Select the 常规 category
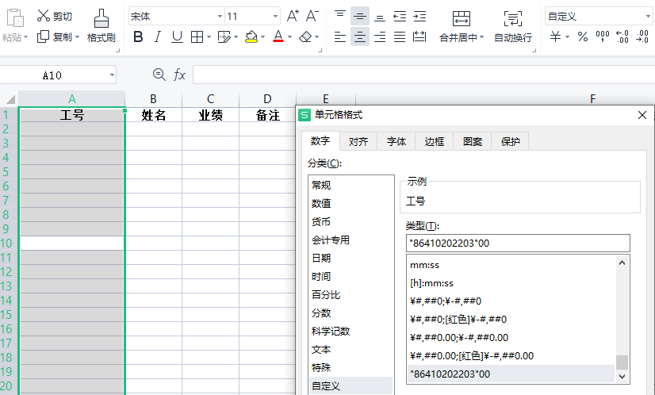The width and height of the screenshot is (655, 395). [350, 185]
